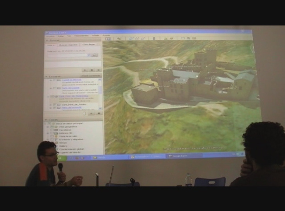Select the Add Placemark tool
The image size is (285, 211).
119,38
